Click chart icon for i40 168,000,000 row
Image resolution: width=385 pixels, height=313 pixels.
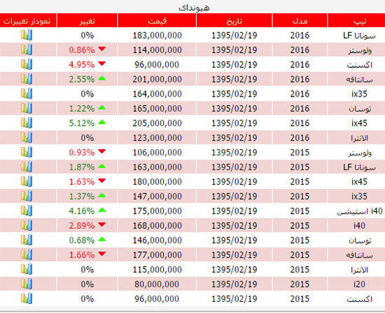tap(27, 225)
